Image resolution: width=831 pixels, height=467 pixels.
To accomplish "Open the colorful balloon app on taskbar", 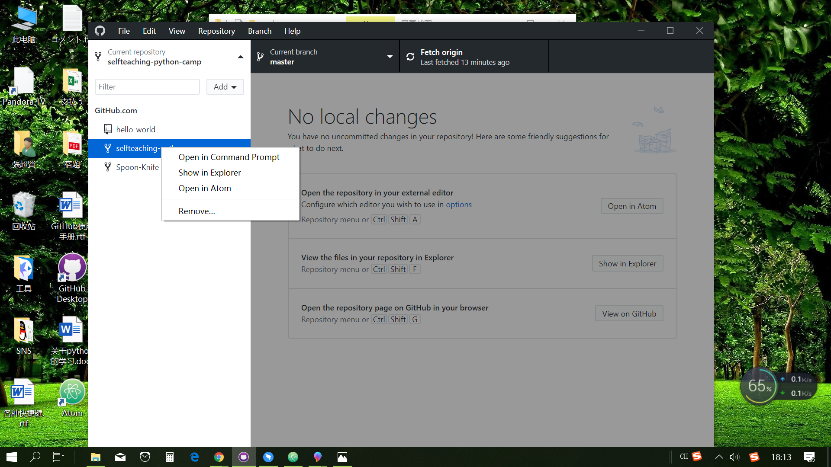I will (318, 457).
